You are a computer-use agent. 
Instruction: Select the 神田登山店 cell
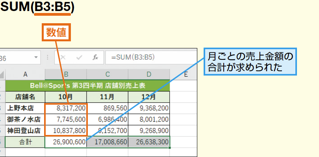[x=25, y=131]
